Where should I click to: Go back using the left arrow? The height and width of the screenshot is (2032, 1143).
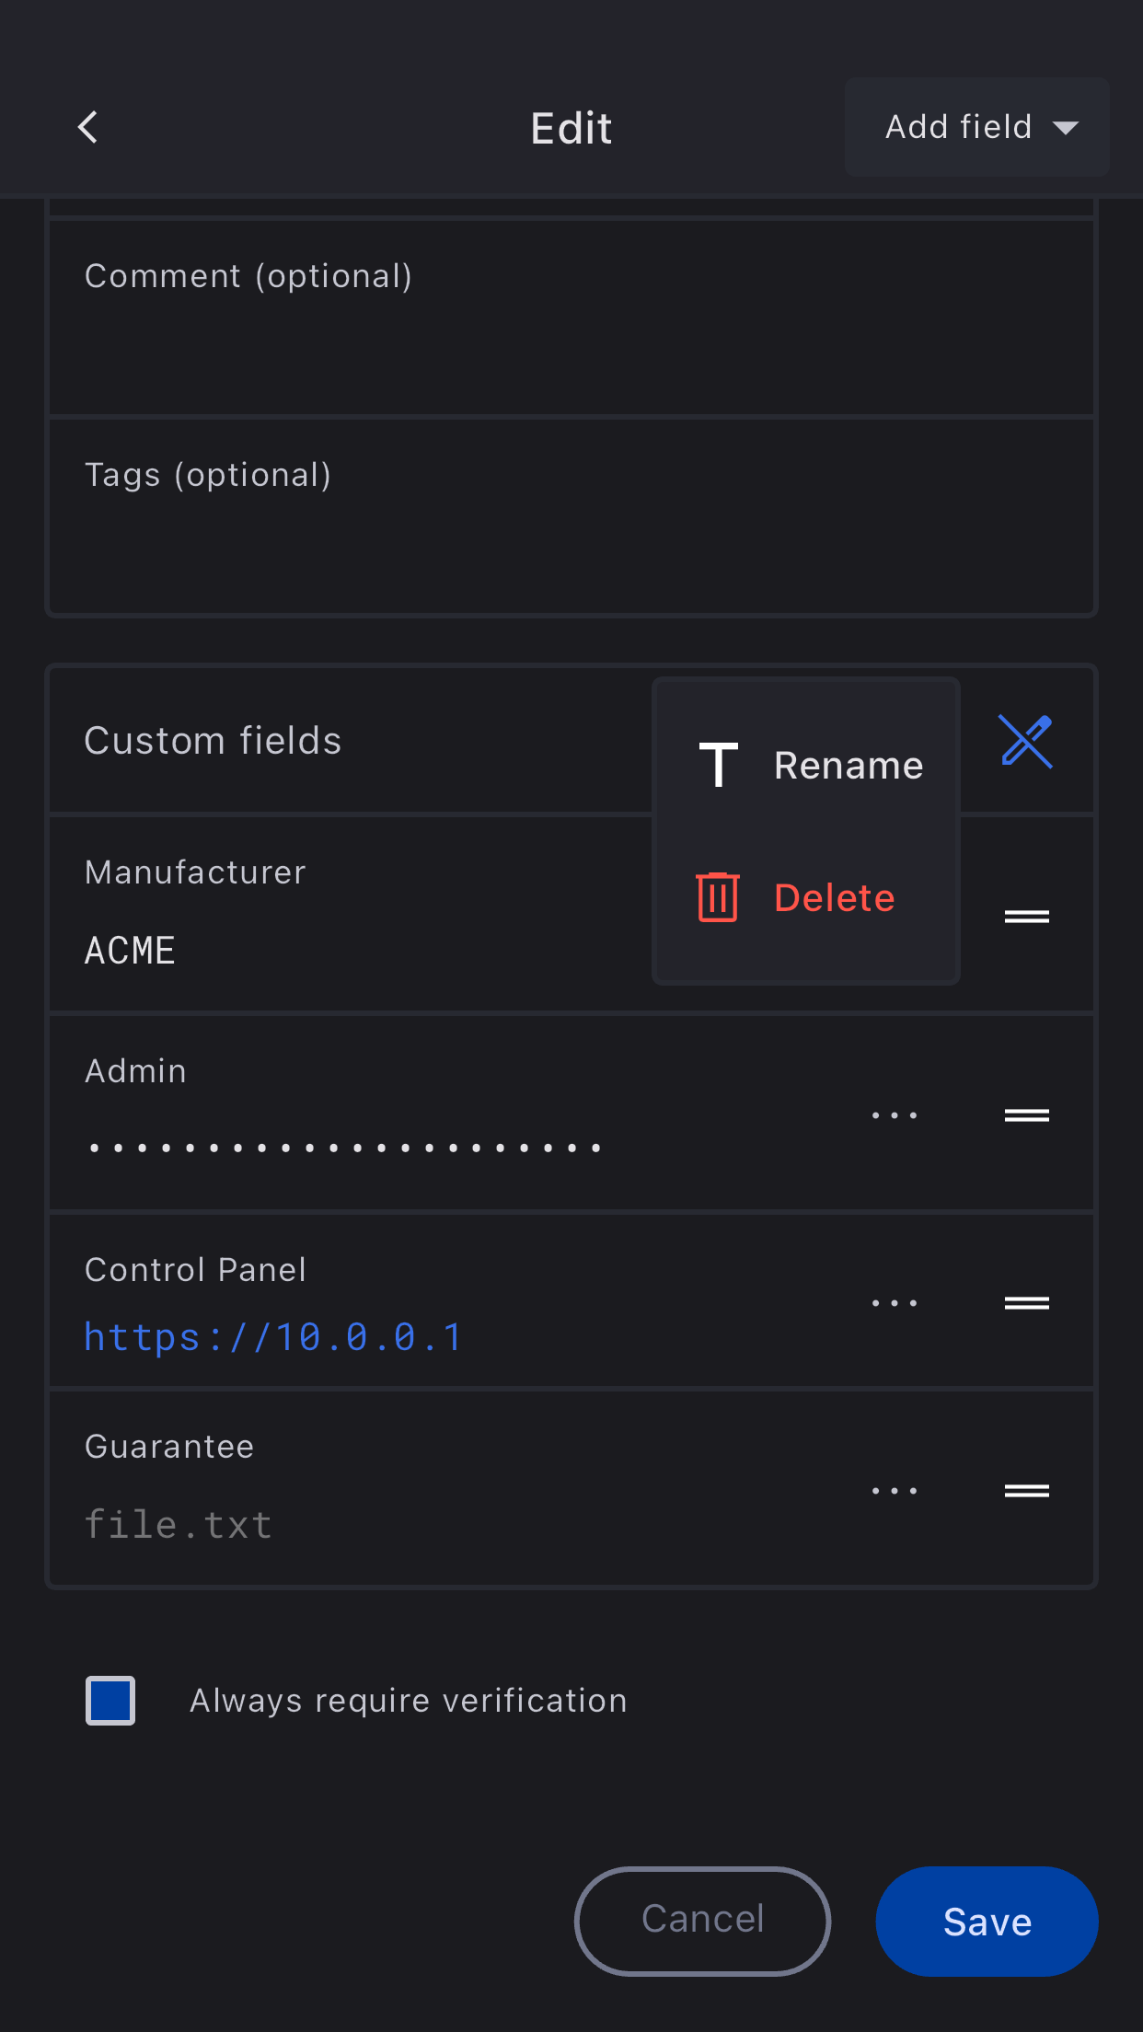click(x=88, y=127)
